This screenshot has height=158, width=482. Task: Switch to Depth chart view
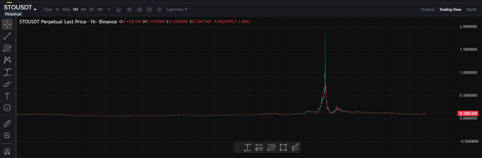tap(471, 9)
